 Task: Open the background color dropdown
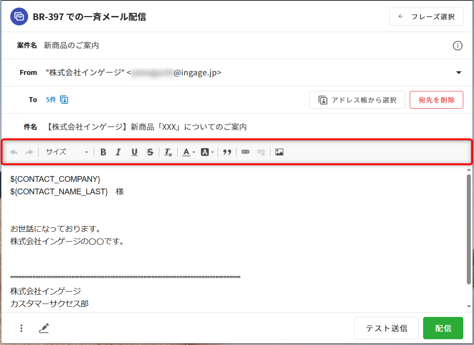point(207,152)
